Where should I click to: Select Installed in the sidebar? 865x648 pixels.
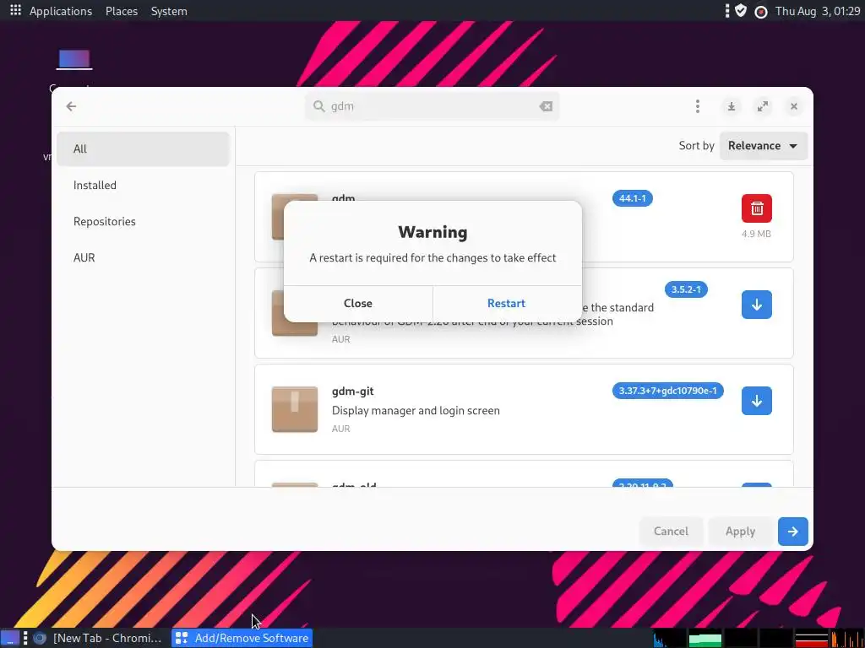tap(143, 185)
